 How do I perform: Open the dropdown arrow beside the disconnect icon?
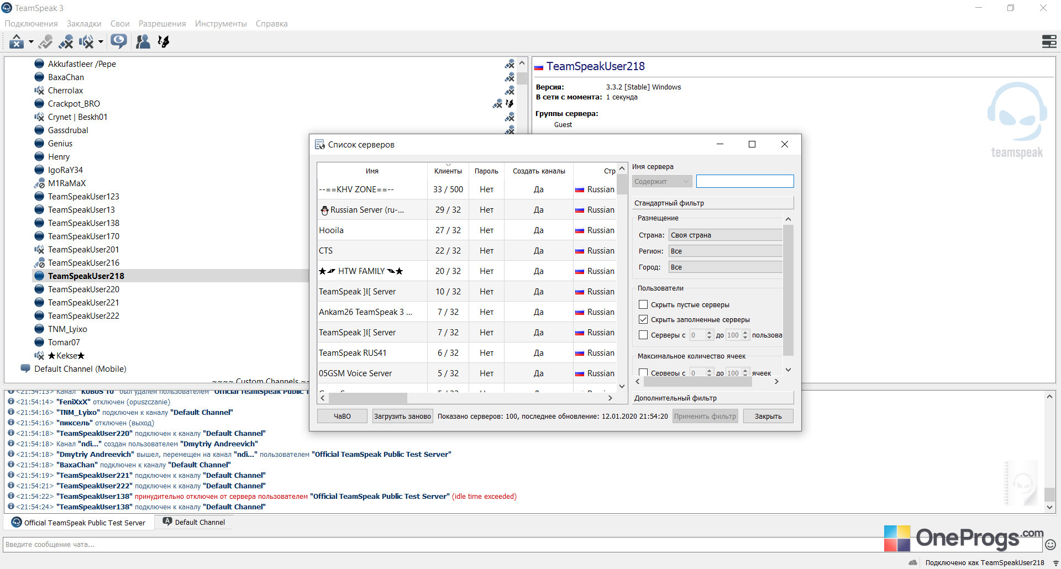pos(31,41)
